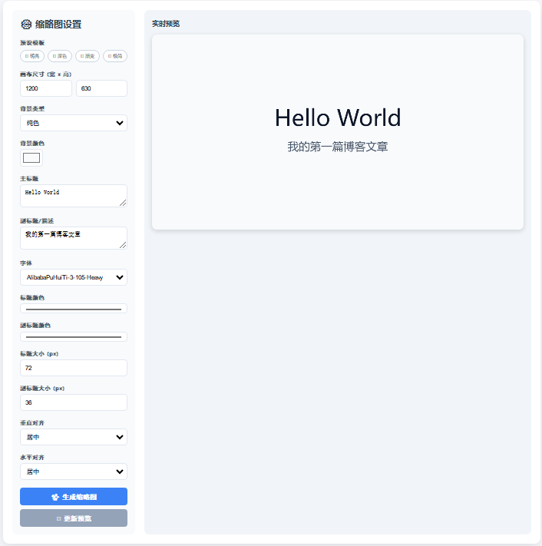This screenshot has width=542, height=546.
Task: Expand the 字体 font dropdown
Action: (74, 277)
